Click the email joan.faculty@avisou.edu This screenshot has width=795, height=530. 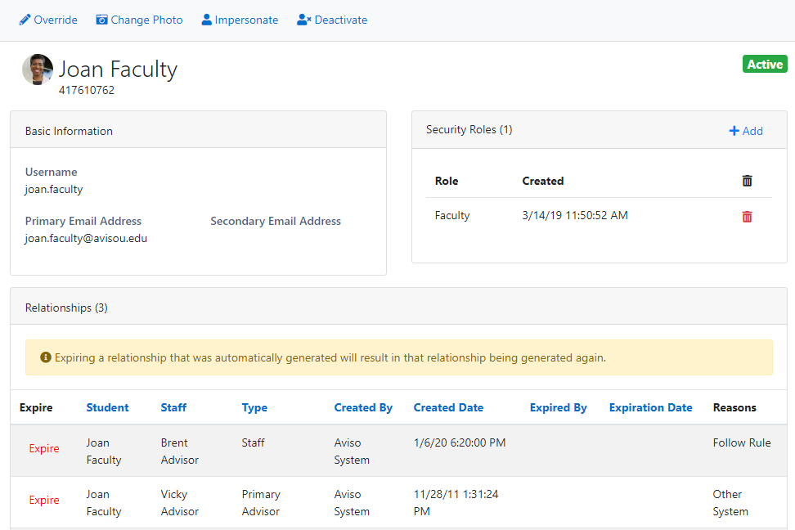pos(86,238)
